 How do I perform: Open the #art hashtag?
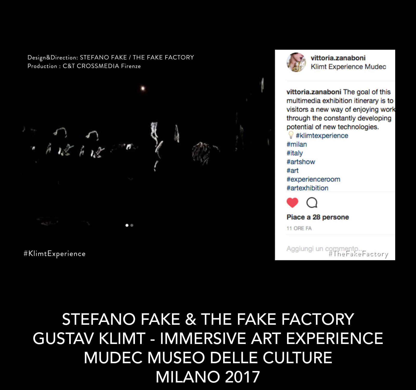[292, 171]
